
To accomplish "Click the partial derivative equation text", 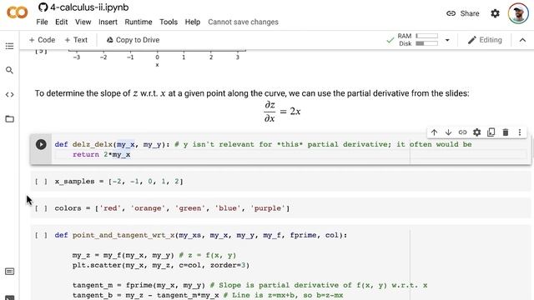I will (x=282, y=112).
